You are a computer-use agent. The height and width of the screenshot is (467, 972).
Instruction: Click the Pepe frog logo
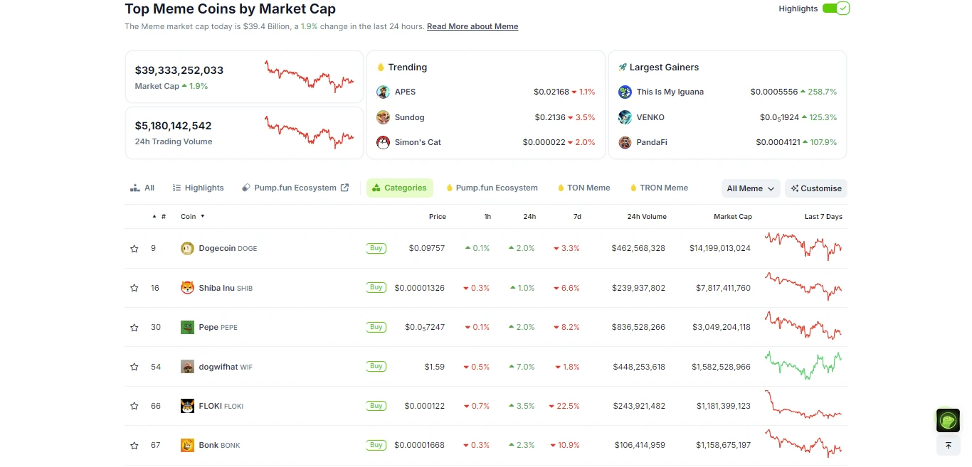click(x=187, y=327)
